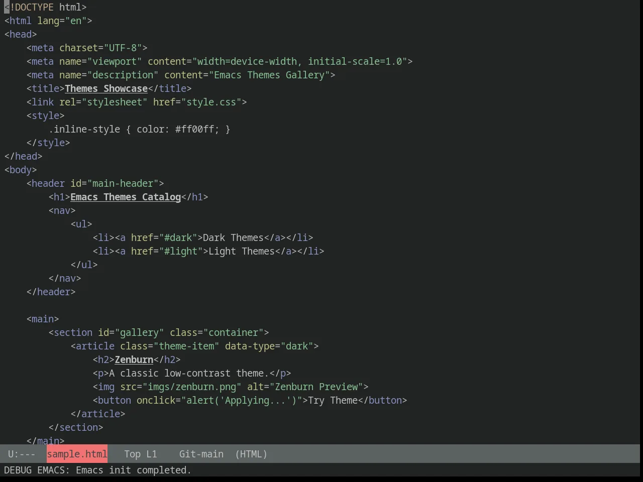Click the closing /article tag
643x482 pixels.
pyautogui.click(x=98, y=414)
